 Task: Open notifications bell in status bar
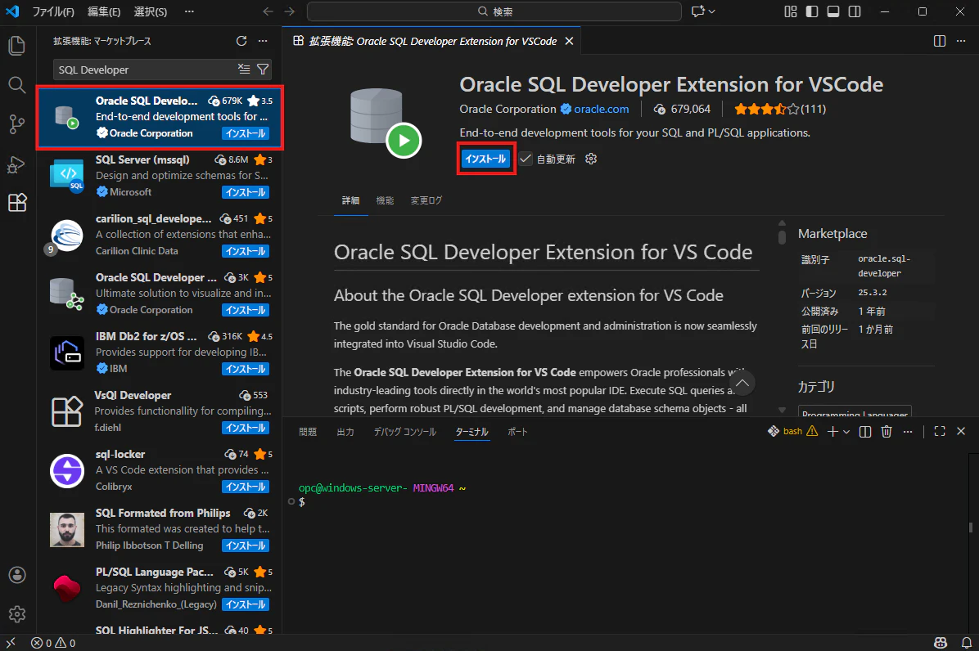click(966, 643)
